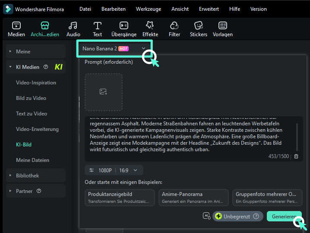Click the HOT badge on Nano Banana 2
The height and width of the screenshot is (233, 310).
(123, 49)
